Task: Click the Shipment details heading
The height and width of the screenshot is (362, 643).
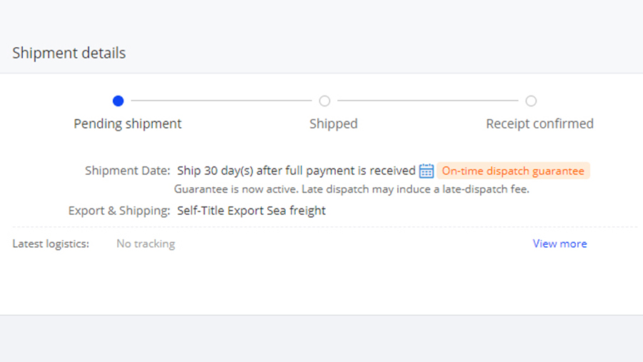Action: click(69, 53)
